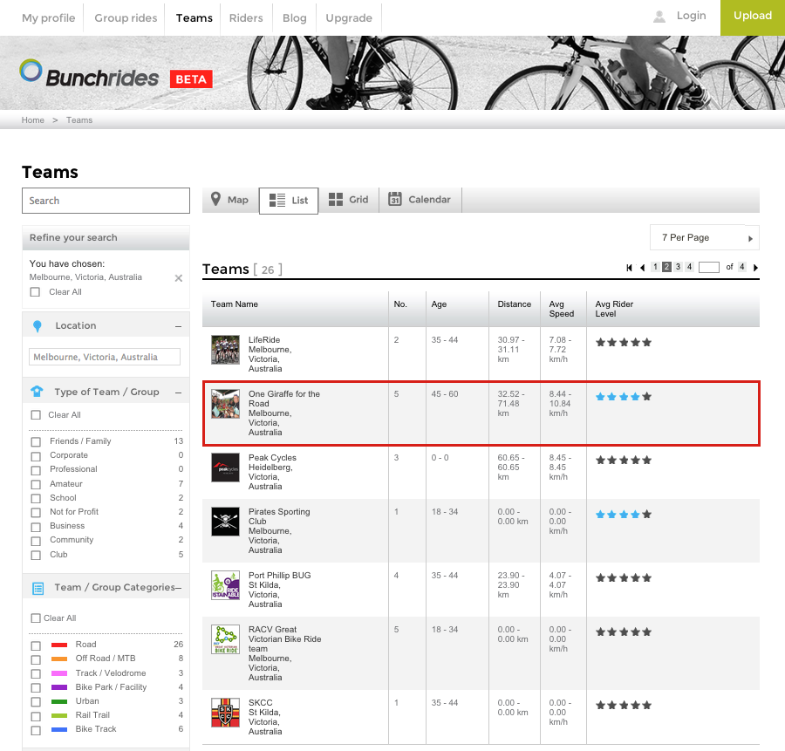785x751 pixels.
Task: Open One Giraffe for the Road thumbnail
Action: click(x=225, y=404)
